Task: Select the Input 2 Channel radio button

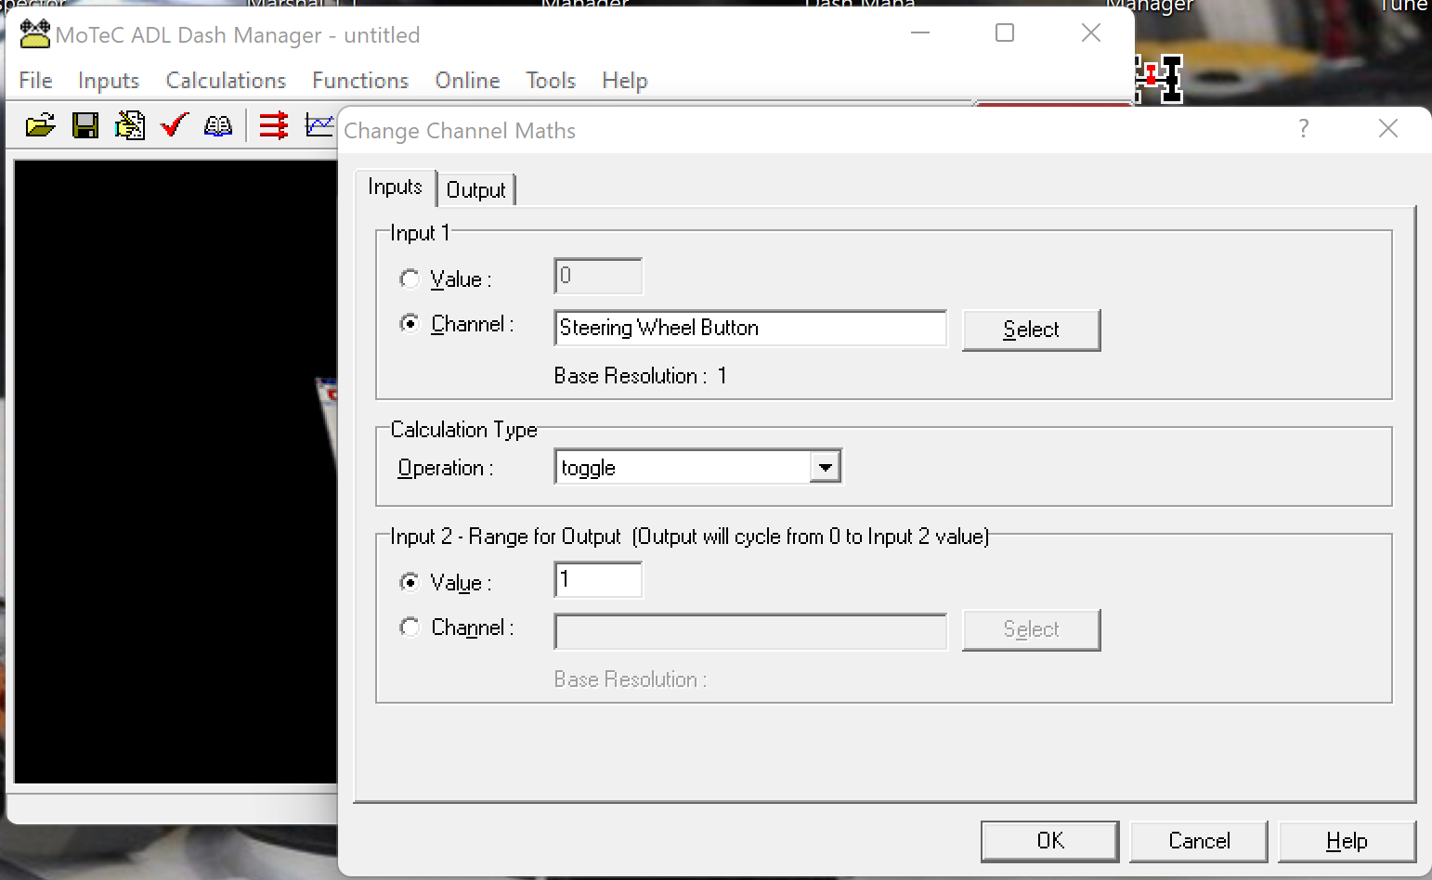Action: (410, 627)
